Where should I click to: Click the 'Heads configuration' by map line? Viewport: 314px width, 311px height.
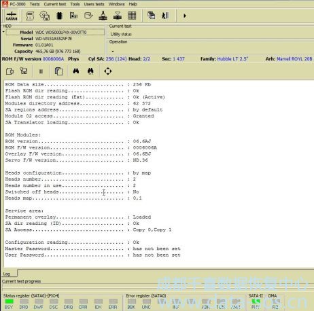(78, 173)
